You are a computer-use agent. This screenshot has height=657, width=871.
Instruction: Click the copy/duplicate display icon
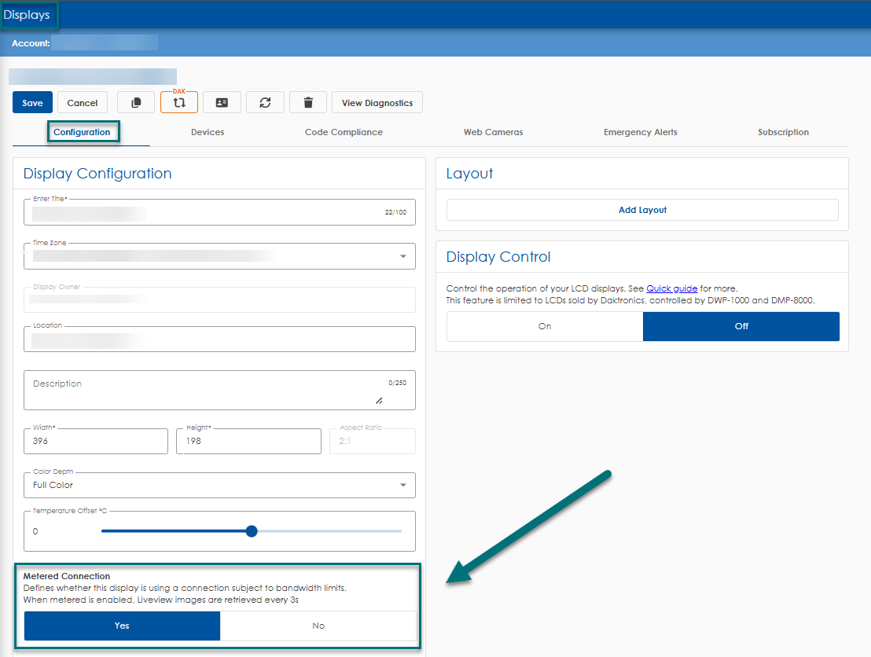click(136, 102)
